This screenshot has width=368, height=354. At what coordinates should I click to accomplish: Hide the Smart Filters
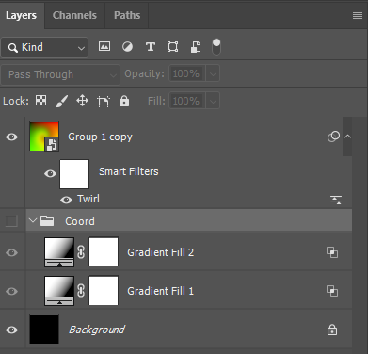tap(50, 173)
